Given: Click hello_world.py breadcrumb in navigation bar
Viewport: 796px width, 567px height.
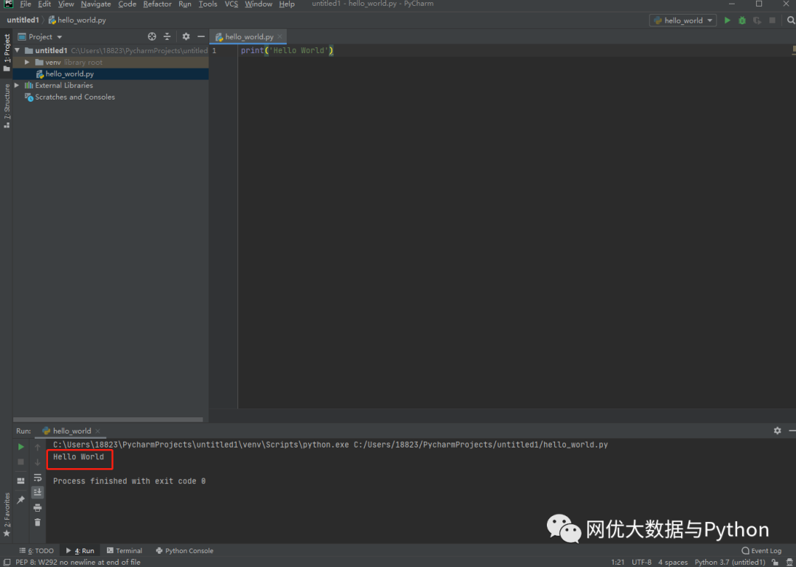Looking at the screenshot, I should pyautogui.click(x=77, y=21).
